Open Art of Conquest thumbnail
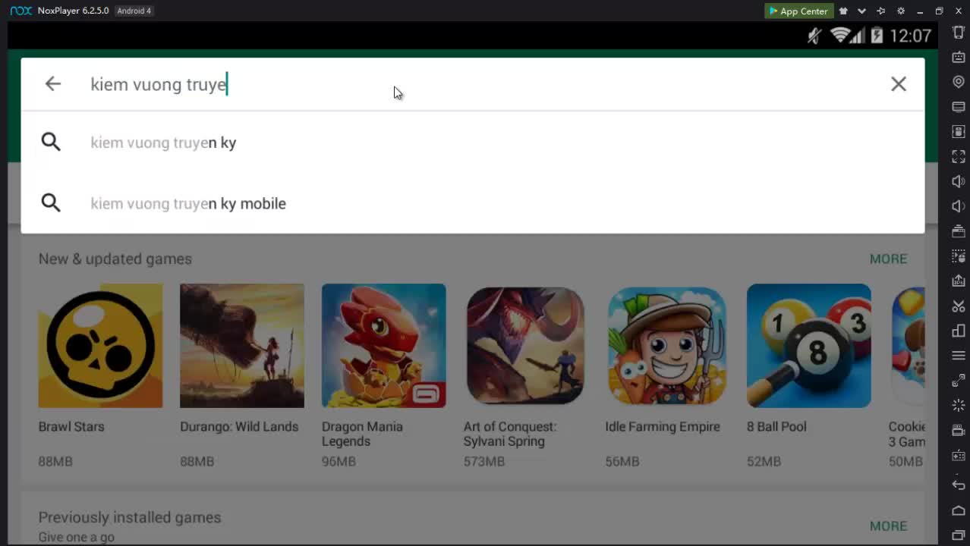 point(525,346)
